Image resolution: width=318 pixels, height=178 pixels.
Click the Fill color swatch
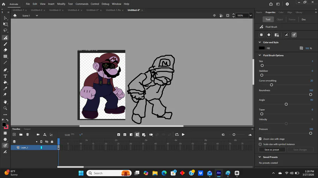(x=261, y=48)
